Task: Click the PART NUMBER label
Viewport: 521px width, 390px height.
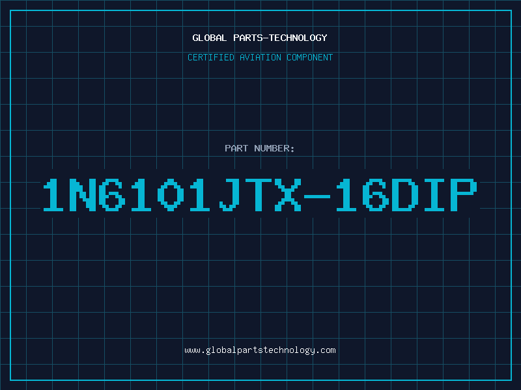Action: click(x=260, y=148)
